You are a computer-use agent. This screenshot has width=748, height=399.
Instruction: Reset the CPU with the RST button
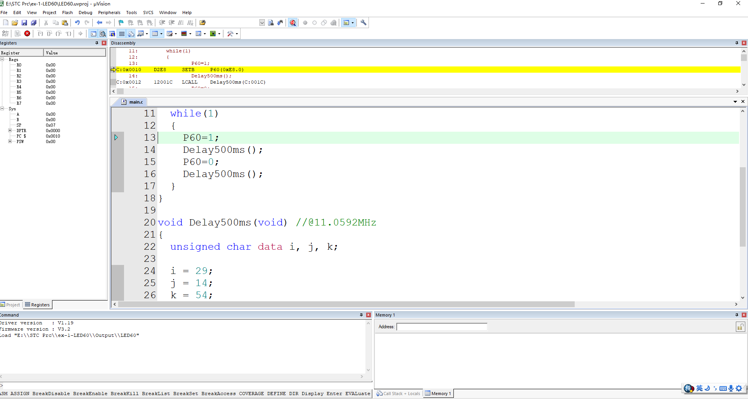coord(5,34)
